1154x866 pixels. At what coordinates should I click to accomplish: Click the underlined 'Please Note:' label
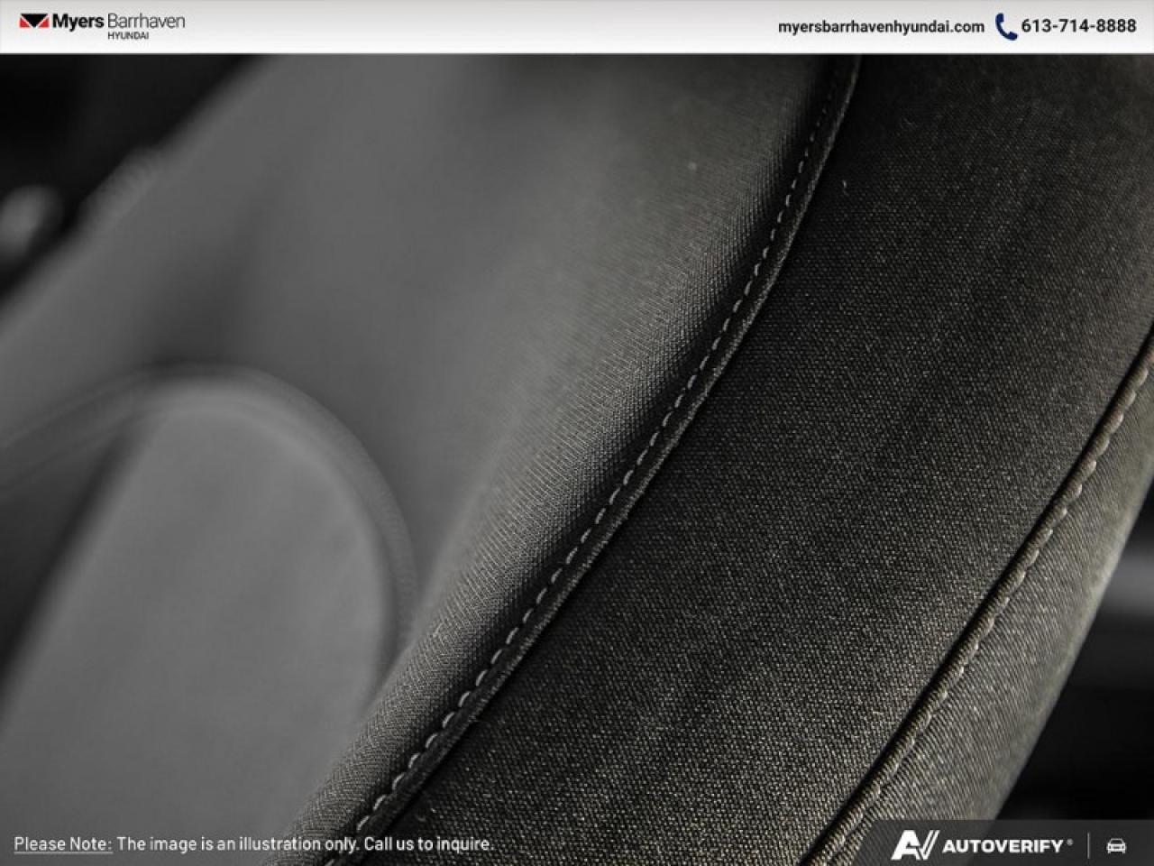[x=62, y=844]
